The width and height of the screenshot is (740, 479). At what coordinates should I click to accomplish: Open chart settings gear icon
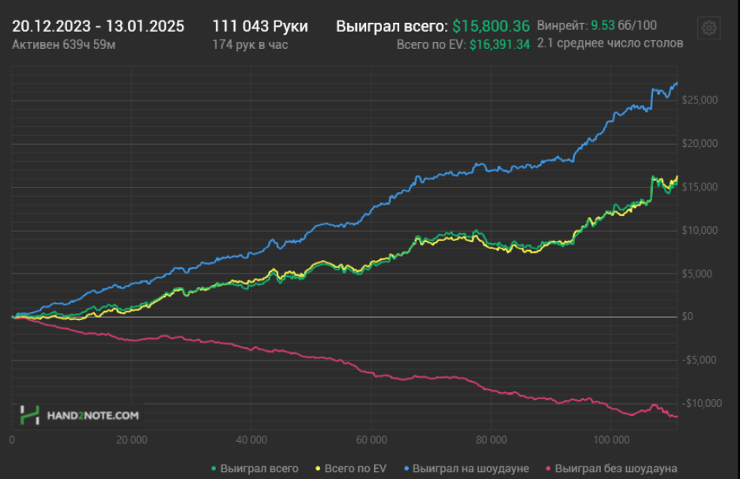coord(709,28)
